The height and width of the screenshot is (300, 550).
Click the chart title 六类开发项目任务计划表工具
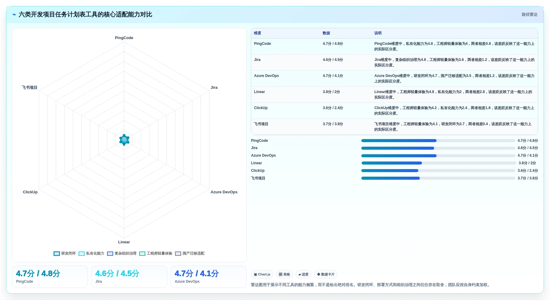click(85, 15)
